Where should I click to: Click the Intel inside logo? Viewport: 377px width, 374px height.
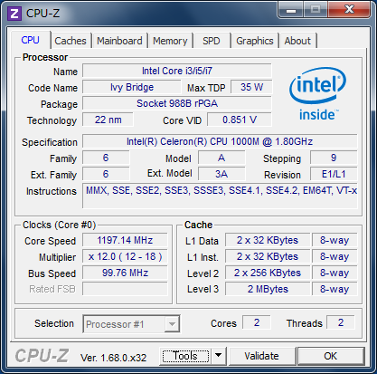pyautogui.click(x=318, y=94)
